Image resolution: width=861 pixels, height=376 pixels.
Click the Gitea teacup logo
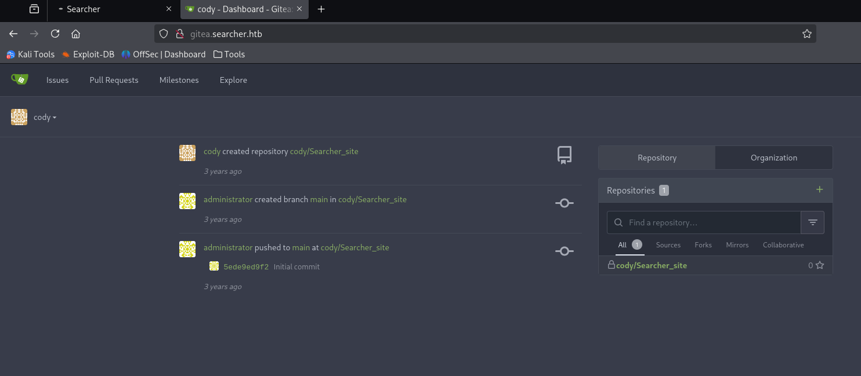click(x=20, y=79)
